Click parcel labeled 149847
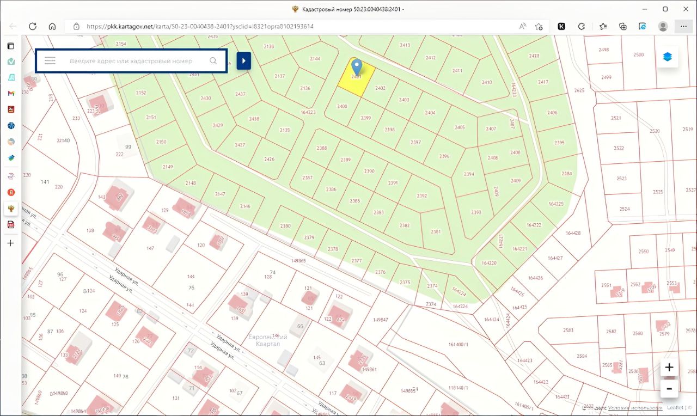 380,320
